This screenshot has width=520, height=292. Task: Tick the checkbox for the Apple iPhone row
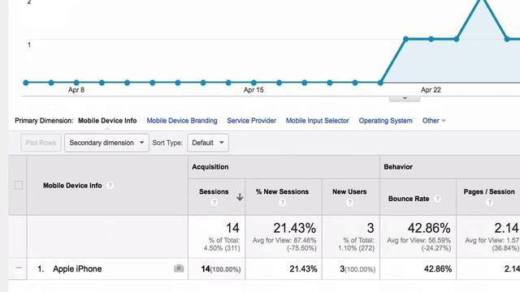[19, 268]
